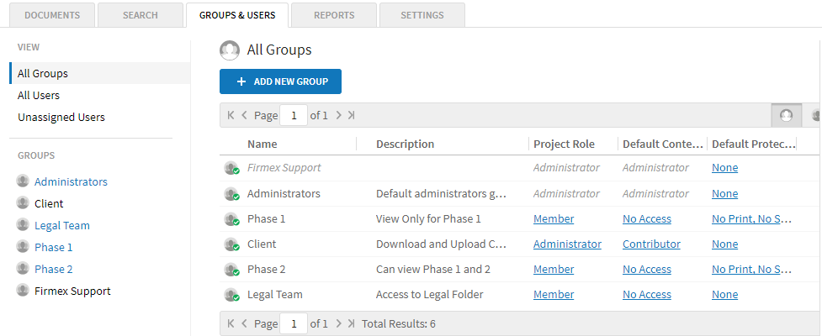Change Phase 2 Member project role
Screen dimensions: 822x336
point(554,269)
